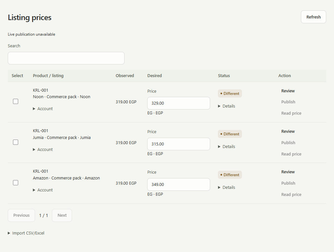Image resolution: width=334 pixels, height=252 pixels.
Task: Click Review for the Noon listing
Action: pos(288,91)
